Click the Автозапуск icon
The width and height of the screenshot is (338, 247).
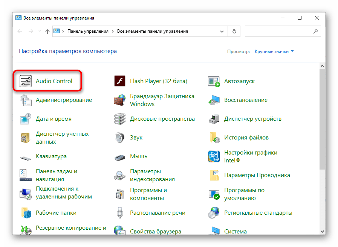click(x=214, y=81)
